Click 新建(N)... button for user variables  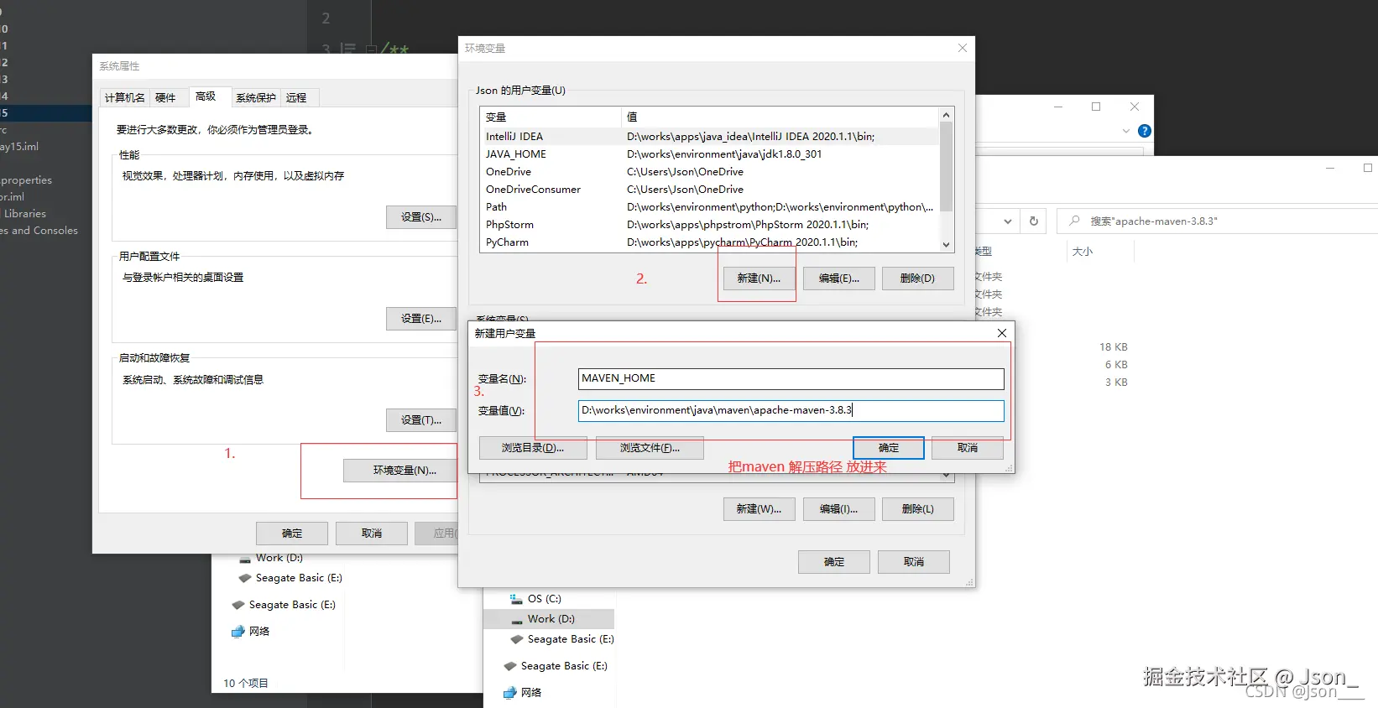[759, 279]
